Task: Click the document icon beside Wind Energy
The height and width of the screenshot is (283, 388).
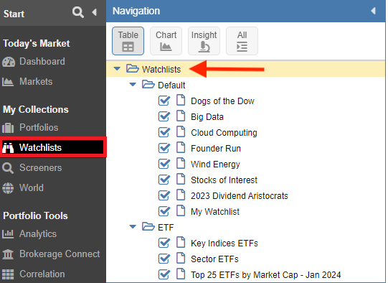Action: click(x=181, y=163)
